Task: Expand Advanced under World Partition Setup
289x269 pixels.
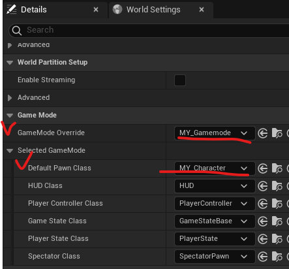Action: pos(9,98)
